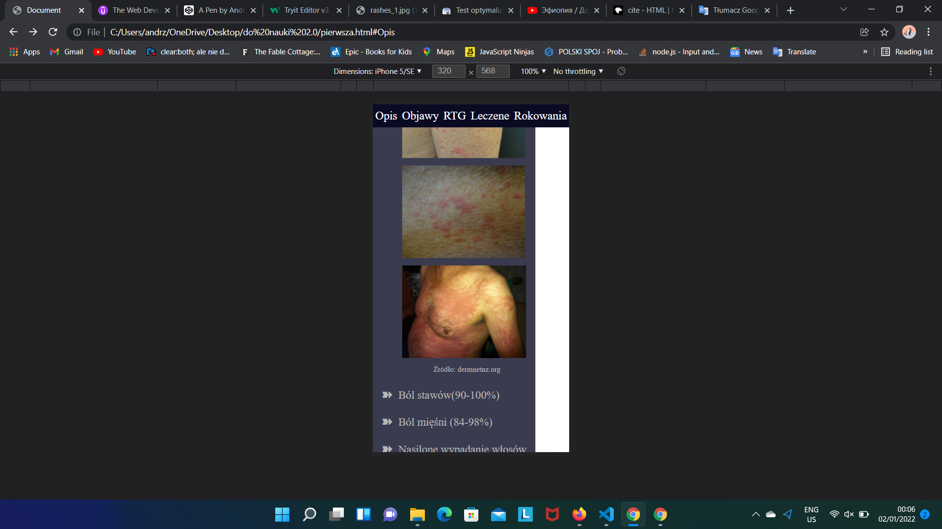Open the News bookmark
The height and width of the screenshot is (529, 942).
point(746,52)
